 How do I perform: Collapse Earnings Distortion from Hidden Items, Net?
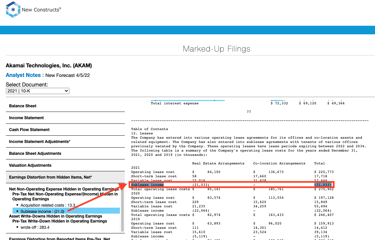pos(65,177)
